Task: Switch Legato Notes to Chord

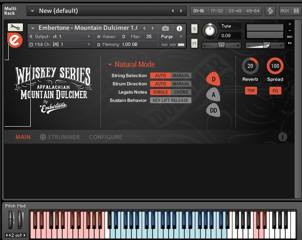Action: click(x=181, y=92)
